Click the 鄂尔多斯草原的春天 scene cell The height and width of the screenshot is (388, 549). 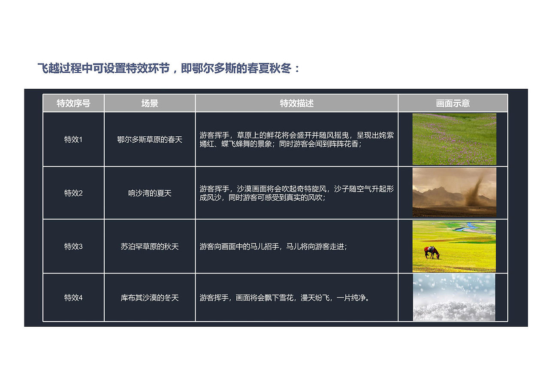tap(150, 139)
